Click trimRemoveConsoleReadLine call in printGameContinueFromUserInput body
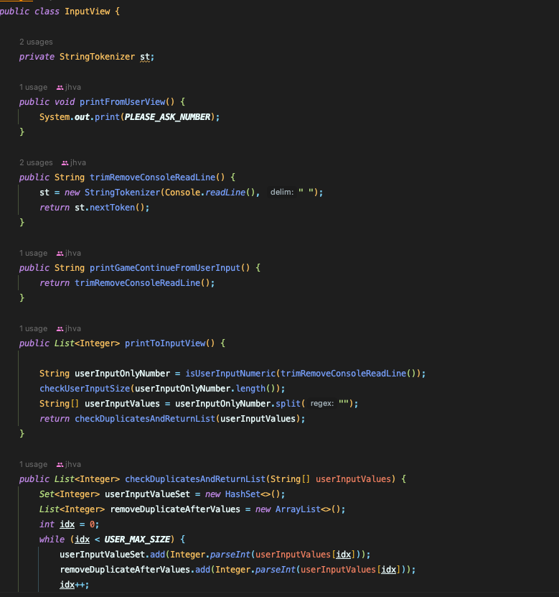559x597 pixels. 137,283
